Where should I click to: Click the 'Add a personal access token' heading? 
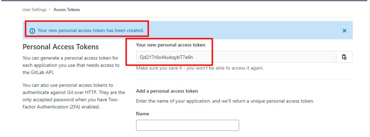coord(167,91)
